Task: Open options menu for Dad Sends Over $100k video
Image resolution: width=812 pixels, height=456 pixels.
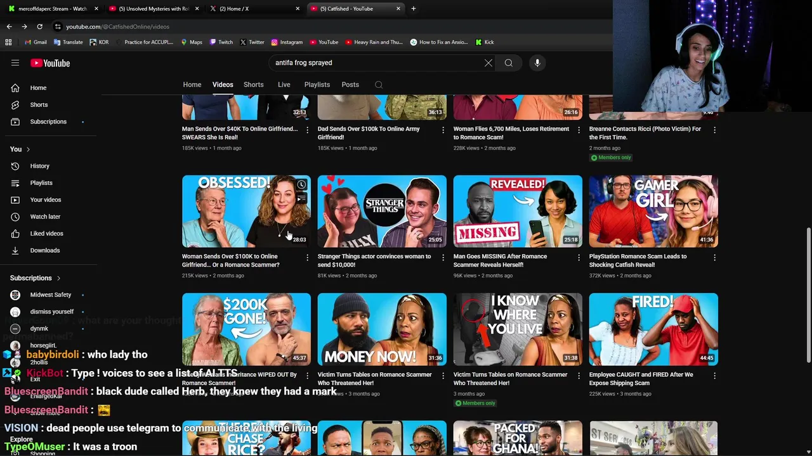Action: coord(443,130)
